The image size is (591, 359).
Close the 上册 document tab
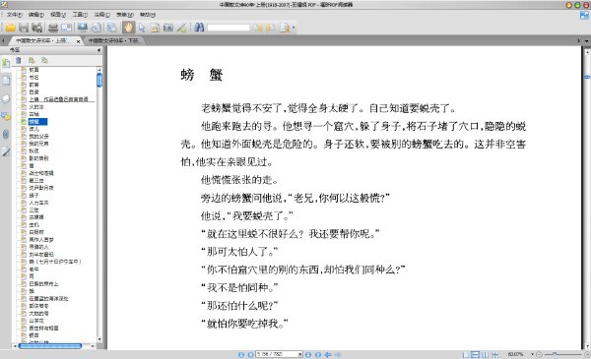point(79,41)
